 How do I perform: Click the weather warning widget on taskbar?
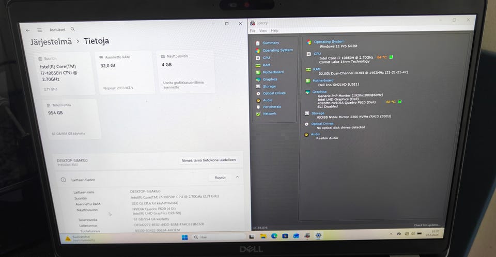pyautogui.click(x=80, y=238)
